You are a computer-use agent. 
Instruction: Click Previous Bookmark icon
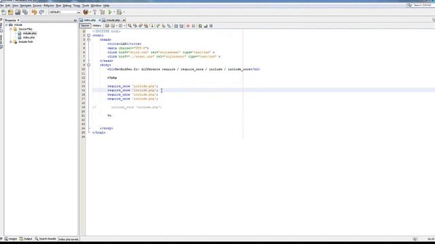158,26
